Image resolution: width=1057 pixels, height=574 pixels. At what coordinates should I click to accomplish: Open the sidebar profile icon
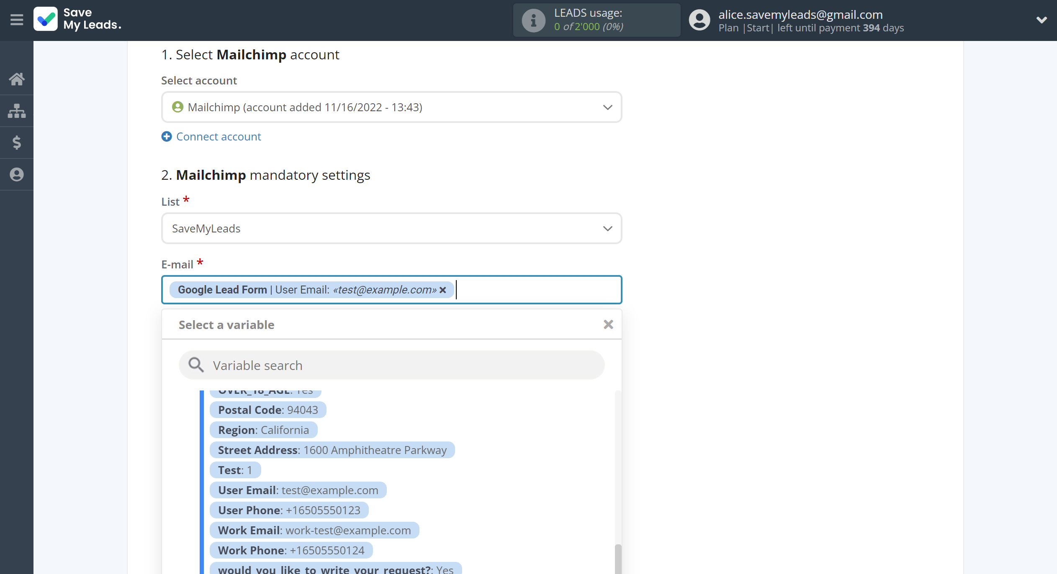[x=17, y=174]
